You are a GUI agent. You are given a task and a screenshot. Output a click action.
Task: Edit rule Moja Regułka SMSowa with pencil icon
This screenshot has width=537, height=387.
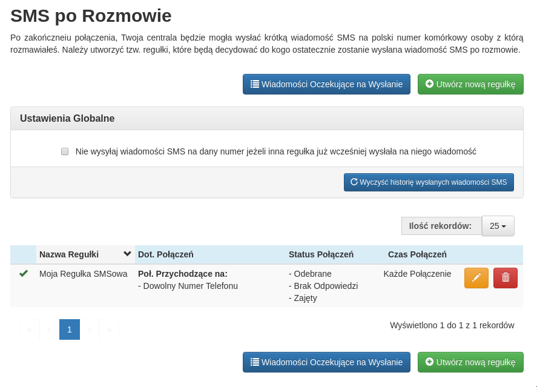pyautogui.click(x=476, y=278)
